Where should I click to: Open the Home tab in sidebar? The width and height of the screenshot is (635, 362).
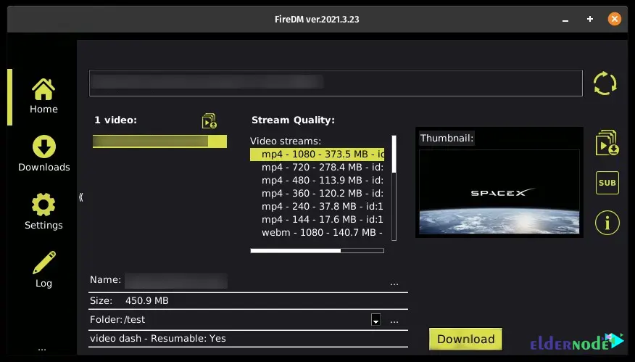point(43,96)
